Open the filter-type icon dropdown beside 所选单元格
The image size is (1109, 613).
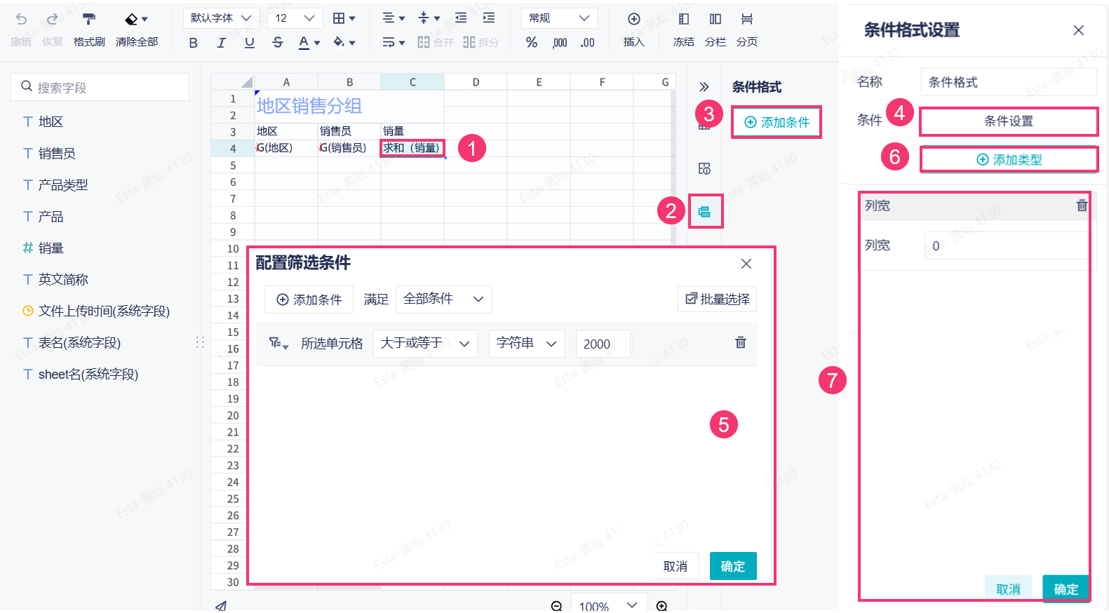point(278,343)
